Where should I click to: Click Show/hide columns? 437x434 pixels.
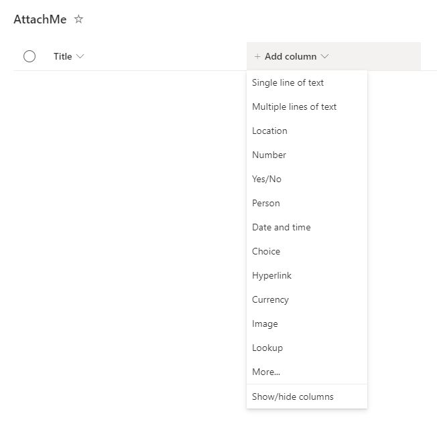[292, 396]
